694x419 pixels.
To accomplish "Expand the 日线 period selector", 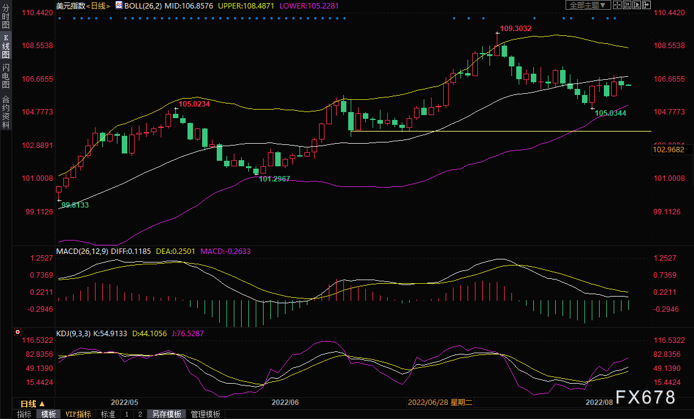I will pyautogui.click(x=33, y=404).
